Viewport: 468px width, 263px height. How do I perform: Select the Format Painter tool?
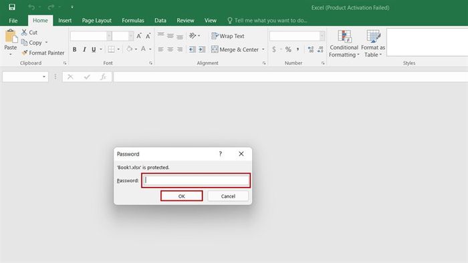click(43, 53)
